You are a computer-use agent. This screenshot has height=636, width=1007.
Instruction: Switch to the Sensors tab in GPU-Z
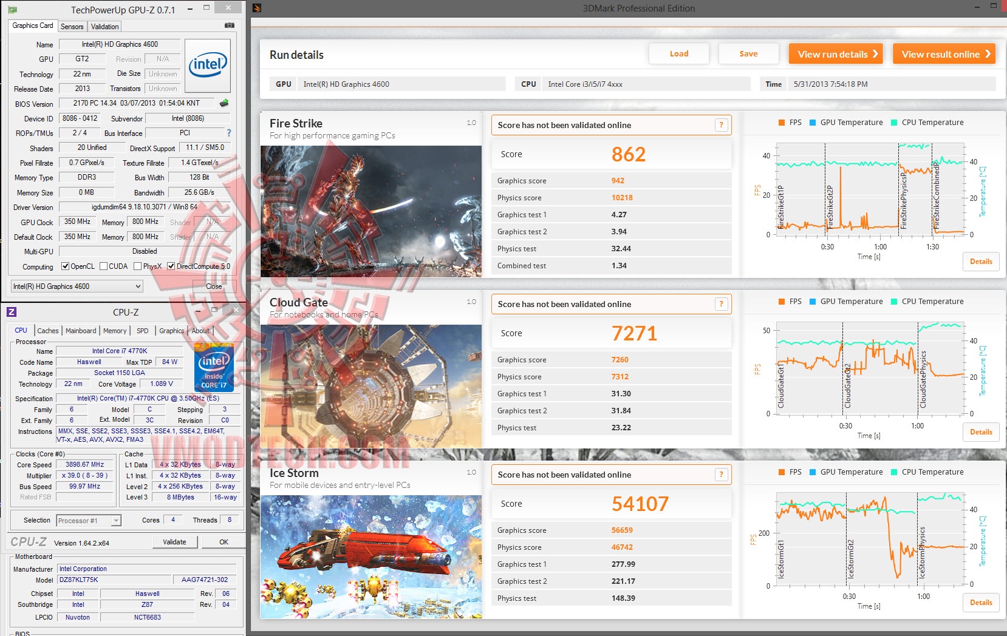72,27
